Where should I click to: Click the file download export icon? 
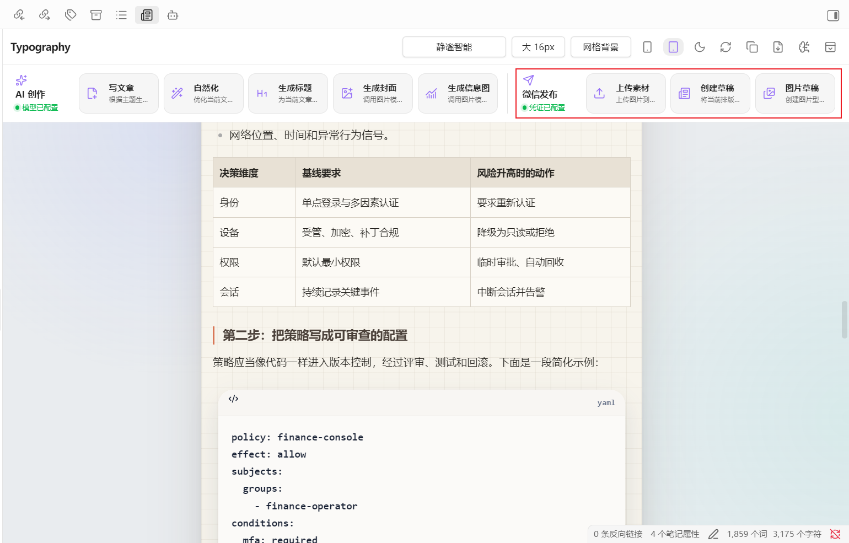click(x=778, y=47)
